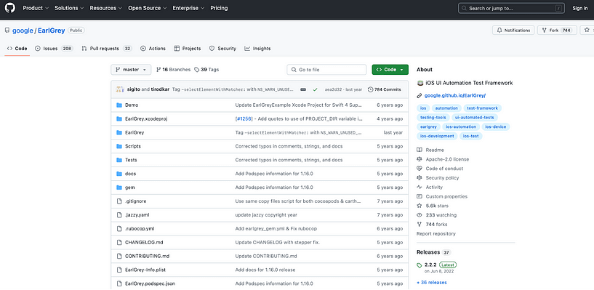Select the ios topic tag
This screenshot has height=290, width=594.
(x=423, y=108)
